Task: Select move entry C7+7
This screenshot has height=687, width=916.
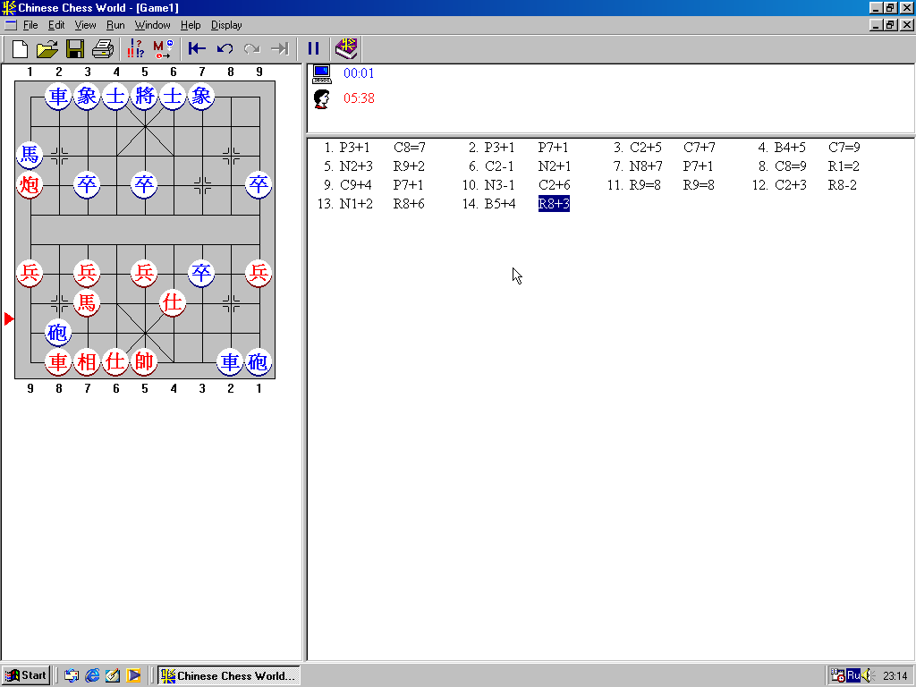Action: click(x=700, y=148)
